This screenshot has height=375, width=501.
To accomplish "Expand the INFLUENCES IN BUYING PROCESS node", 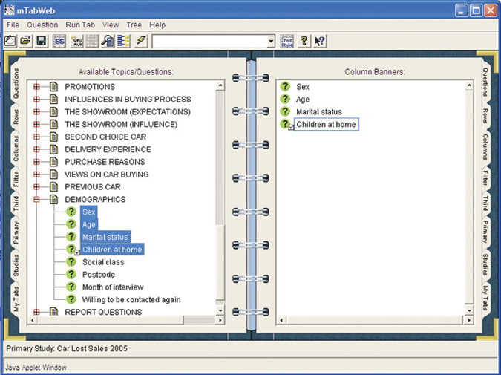I will tap(36, 99).
